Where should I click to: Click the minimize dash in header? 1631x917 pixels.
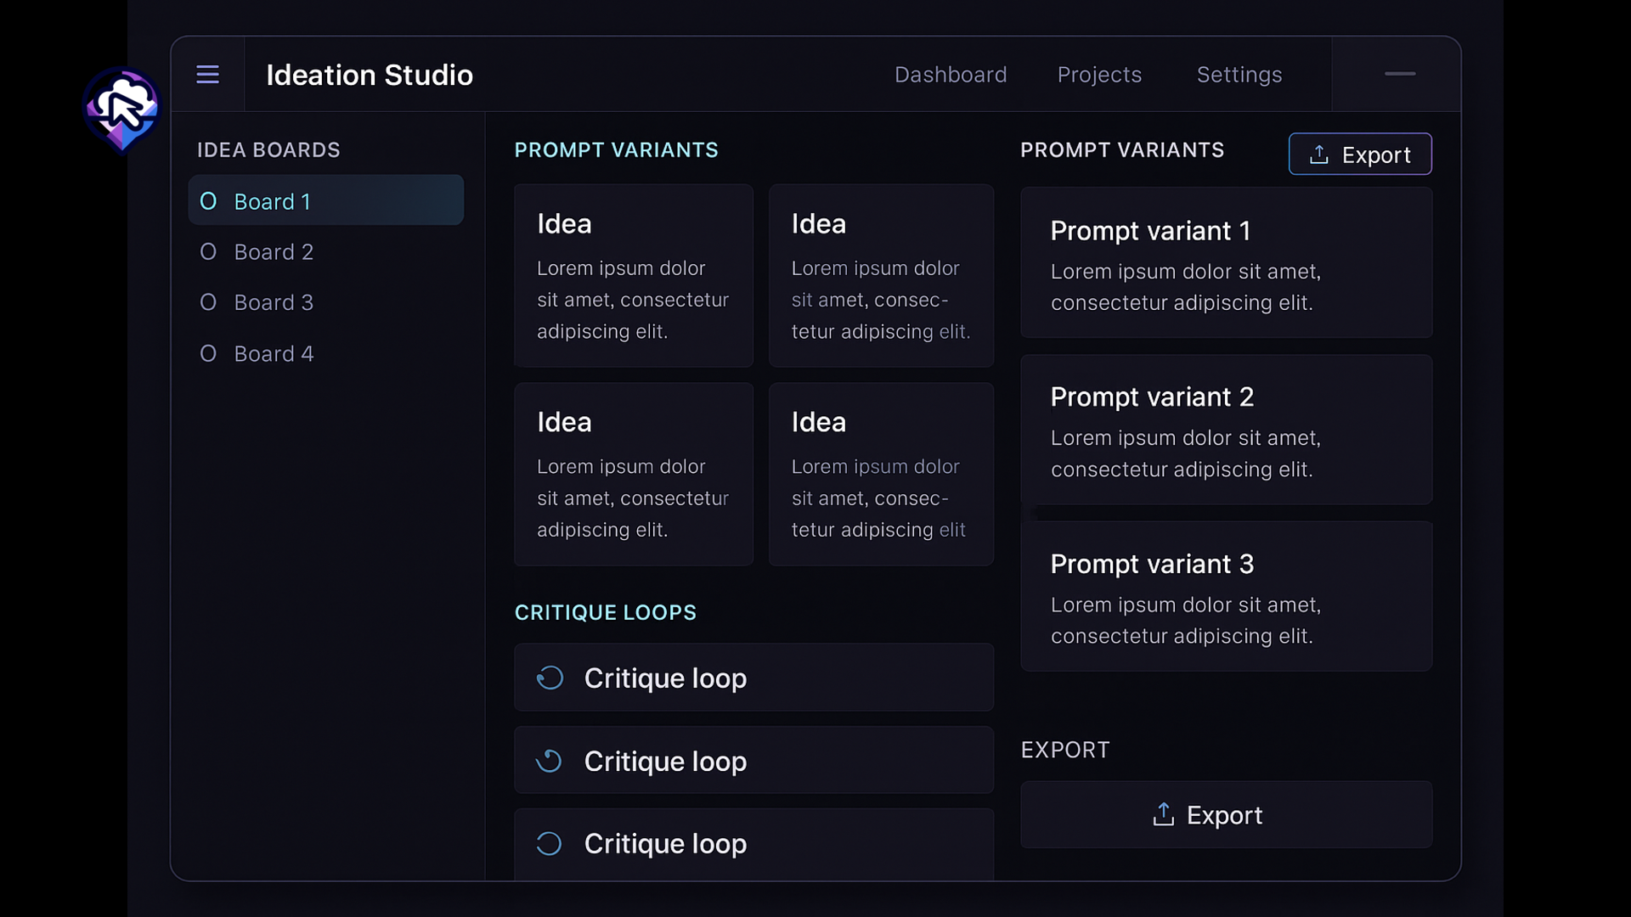coord(1399,74)
